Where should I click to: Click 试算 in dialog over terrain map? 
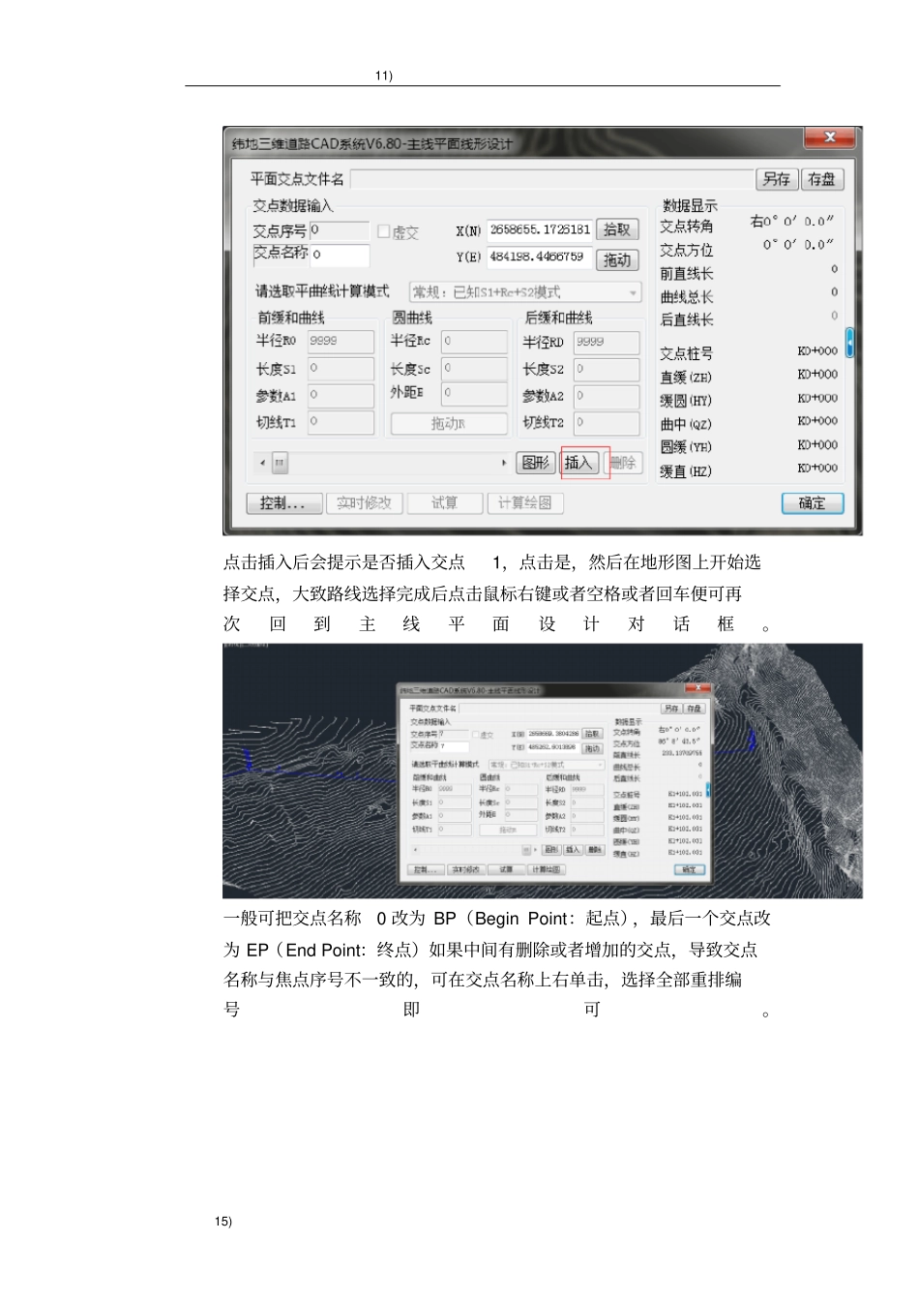pyautogui.click(x=506, y=870)
